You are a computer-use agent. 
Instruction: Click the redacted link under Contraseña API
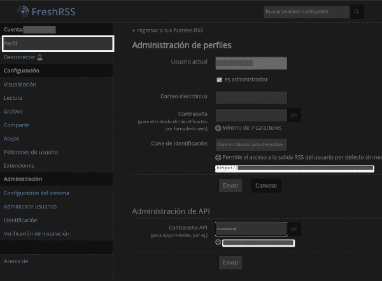click(x=258, y=243)
